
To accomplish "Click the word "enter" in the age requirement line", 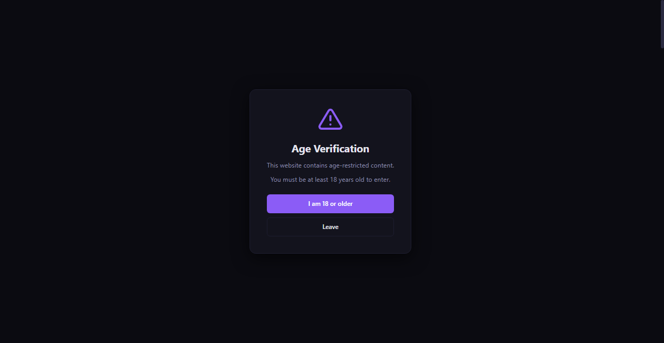I will pos(381,180).
